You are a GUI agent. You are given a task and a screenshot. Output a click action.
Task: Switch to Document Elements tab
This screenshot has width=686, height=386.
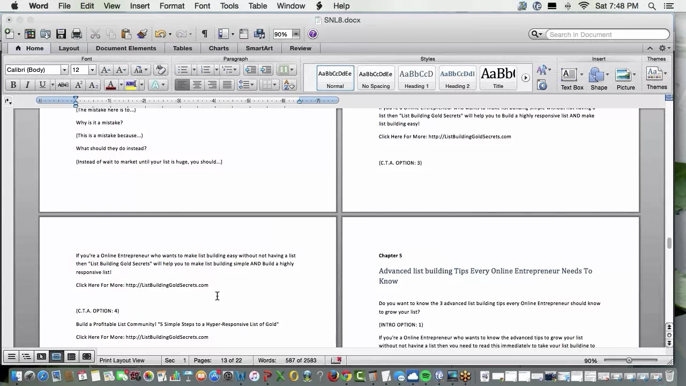(x=126, y=48)
